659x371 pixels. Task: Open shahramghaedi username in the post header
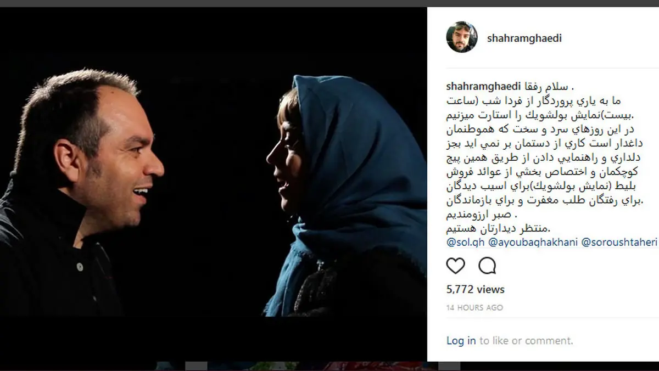pos(524,38)
